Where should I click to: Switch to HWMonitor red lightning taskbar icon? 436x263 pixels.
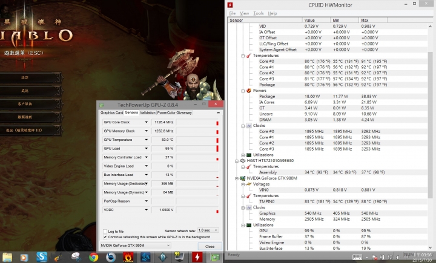tap(197, 257)
